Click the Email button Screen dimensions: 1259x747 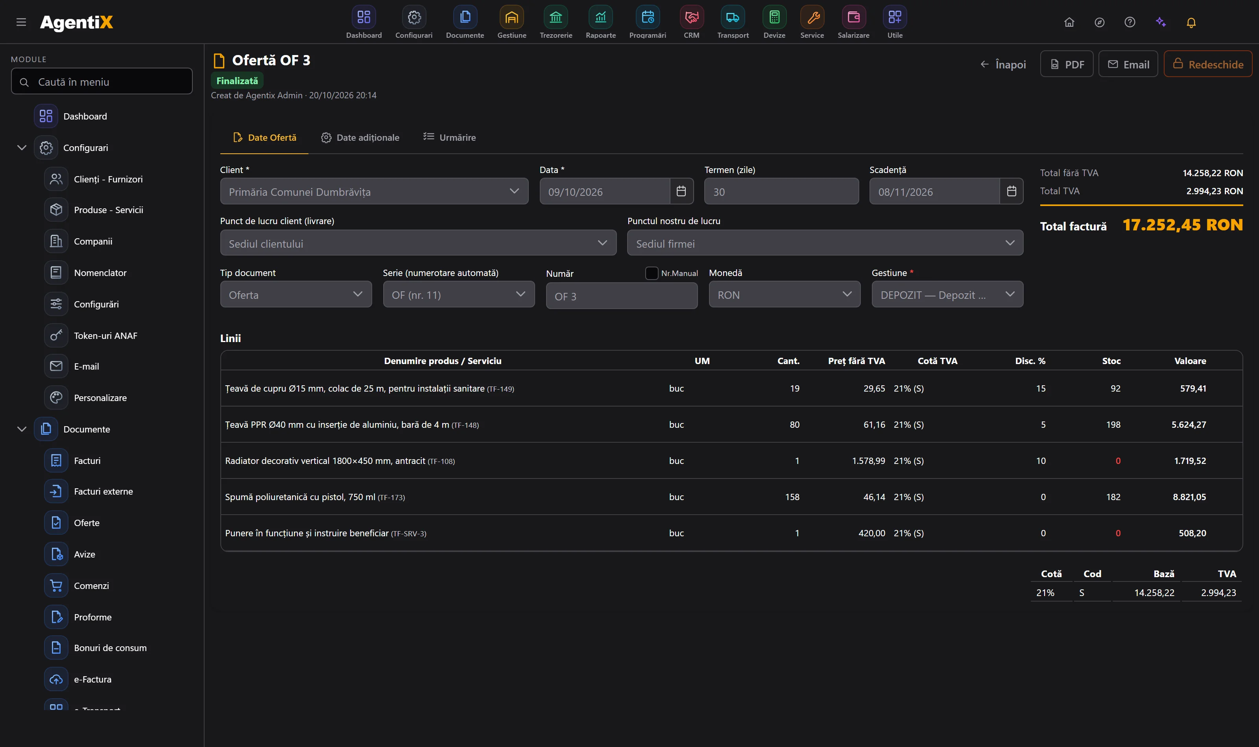(1128, 64)
